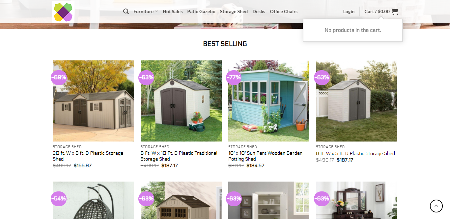This screenshot has width=450, height=219.
Task: Open 8 ft. W x 5 ft. D Plastic Shed title
Action: click(x=355, y=153)
